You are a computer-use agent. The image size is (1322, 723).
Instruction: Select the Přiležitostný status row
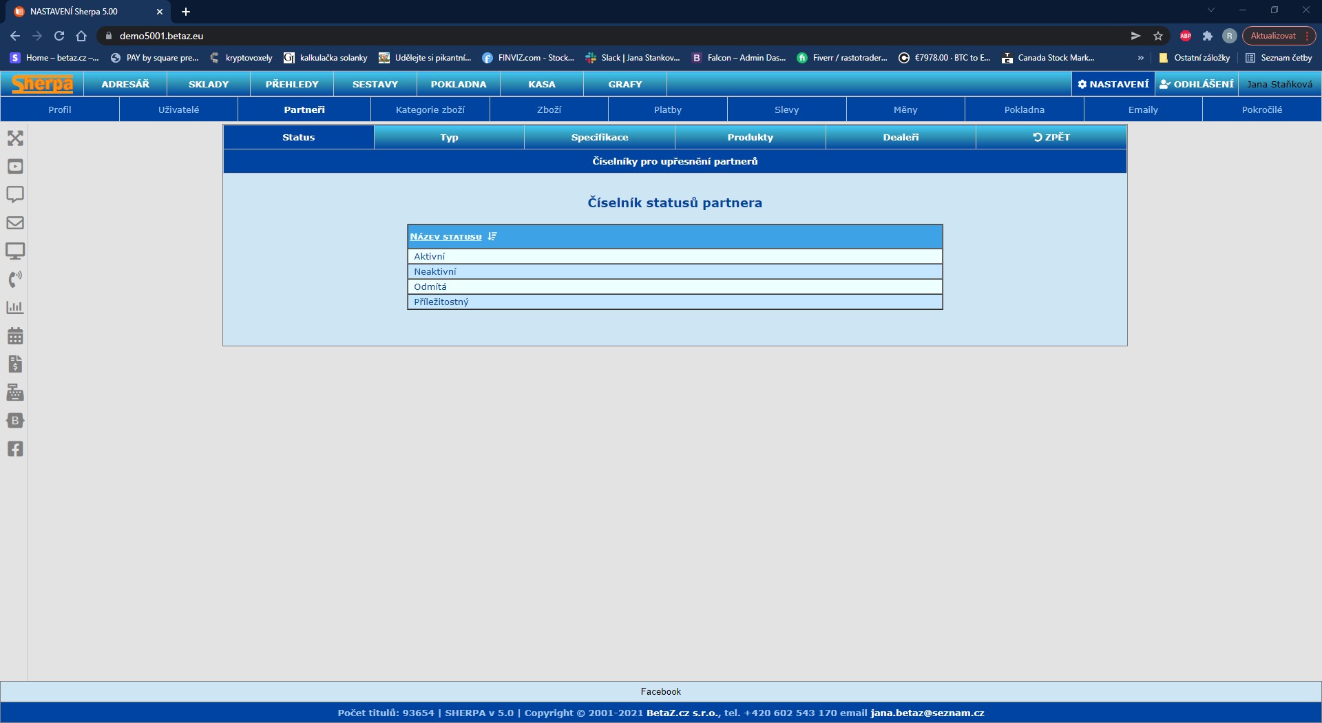[441, 302]
